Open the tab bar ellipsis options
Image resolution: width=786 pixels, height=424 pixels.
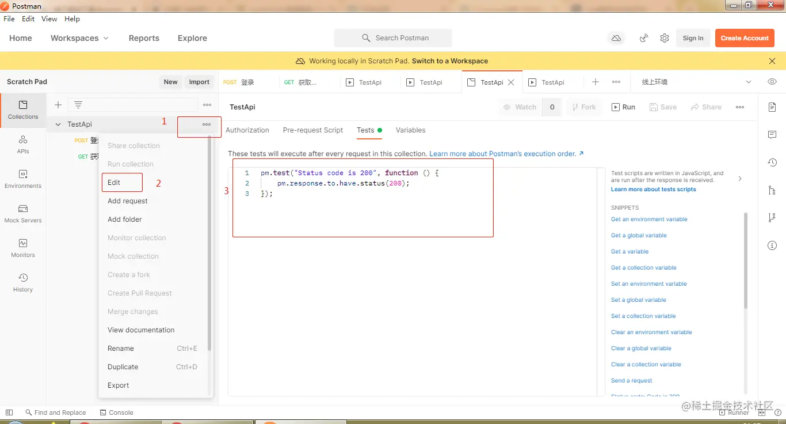coord(616,82)
